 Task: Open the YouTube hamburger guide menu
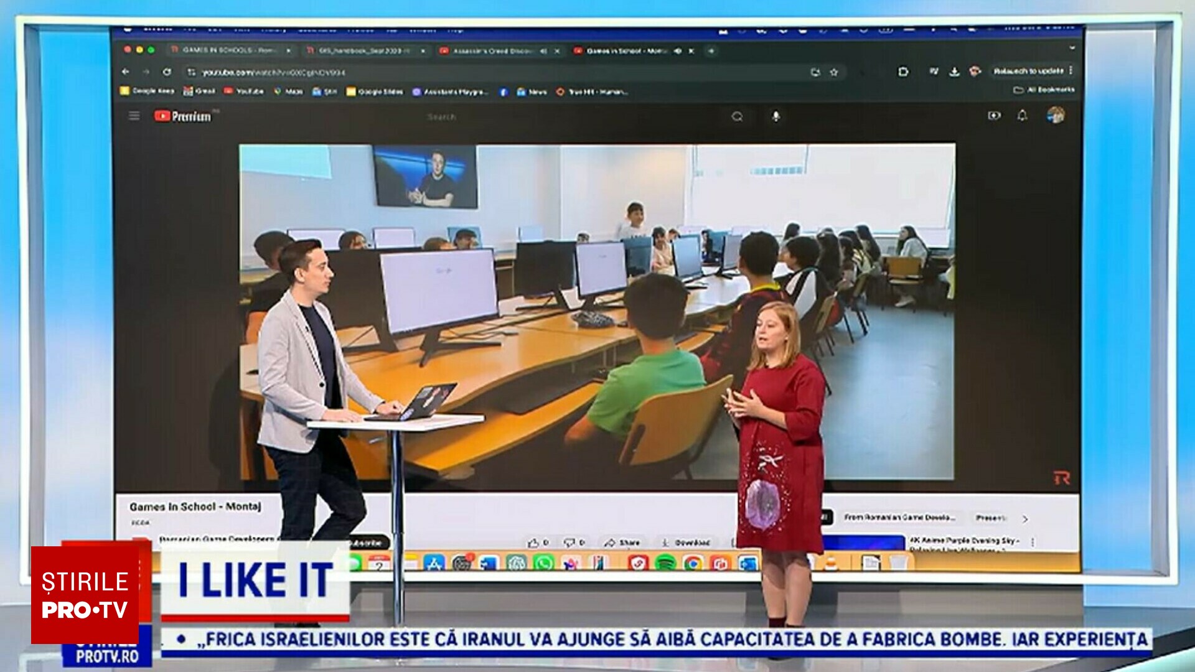click(134, 116)
